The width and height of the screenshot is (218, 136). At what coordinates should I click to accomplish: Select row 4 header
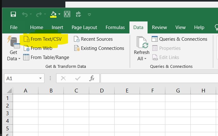tap(8, 121)
